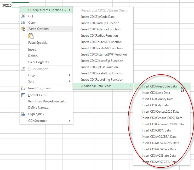Open CDXZipStream Functions menu entry
Image resolution: width=194 pixels, height=170 pixels.
point(46,10)
